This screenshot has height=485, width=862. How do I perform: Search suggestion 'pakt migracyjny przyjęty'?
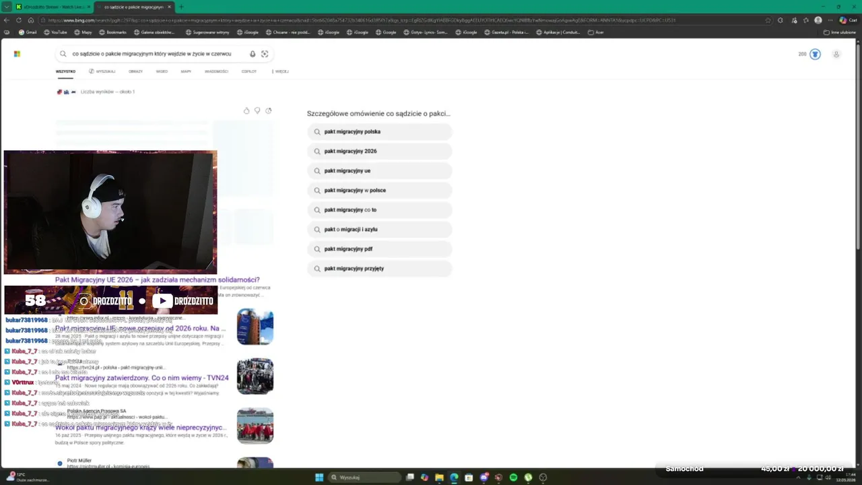coord(380,269)
